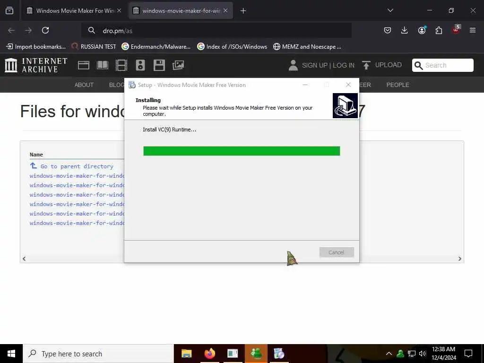Click the Setup title bar icon
Screen dimensions: 484x363
pos(132,85)
